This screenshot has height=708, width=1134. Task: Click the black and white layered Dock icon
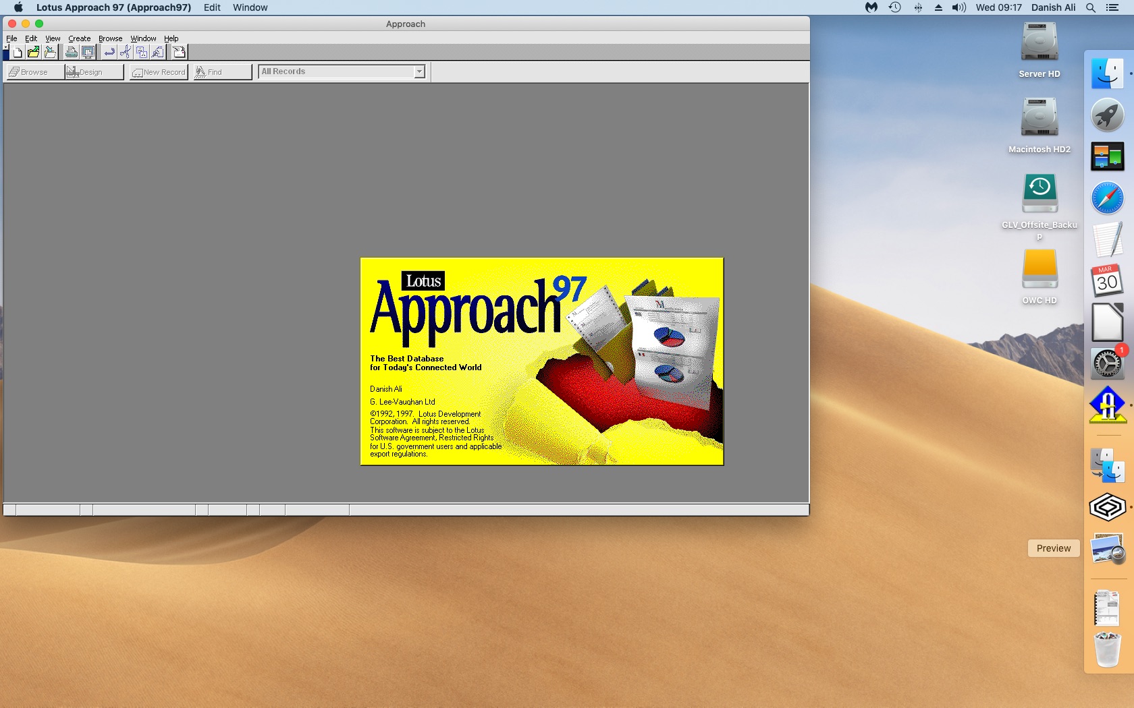tap(1108, 507)
